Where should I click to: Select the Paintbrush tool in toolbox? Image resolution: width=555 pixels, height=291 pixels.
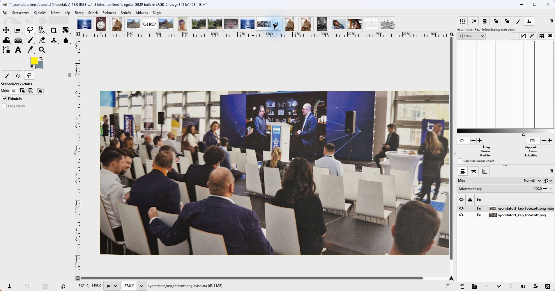30,40
